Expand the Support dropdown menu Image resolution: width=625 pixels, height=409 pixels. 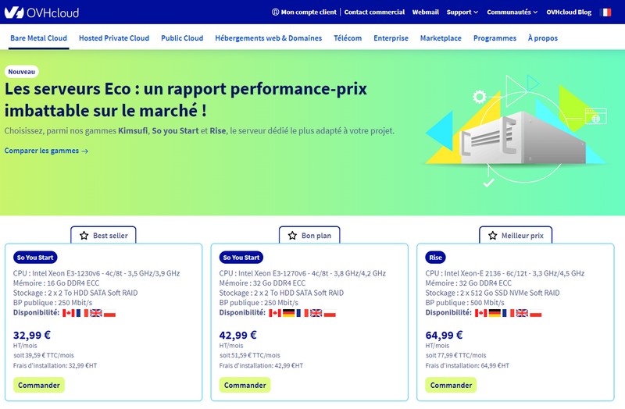coord(462,12)
